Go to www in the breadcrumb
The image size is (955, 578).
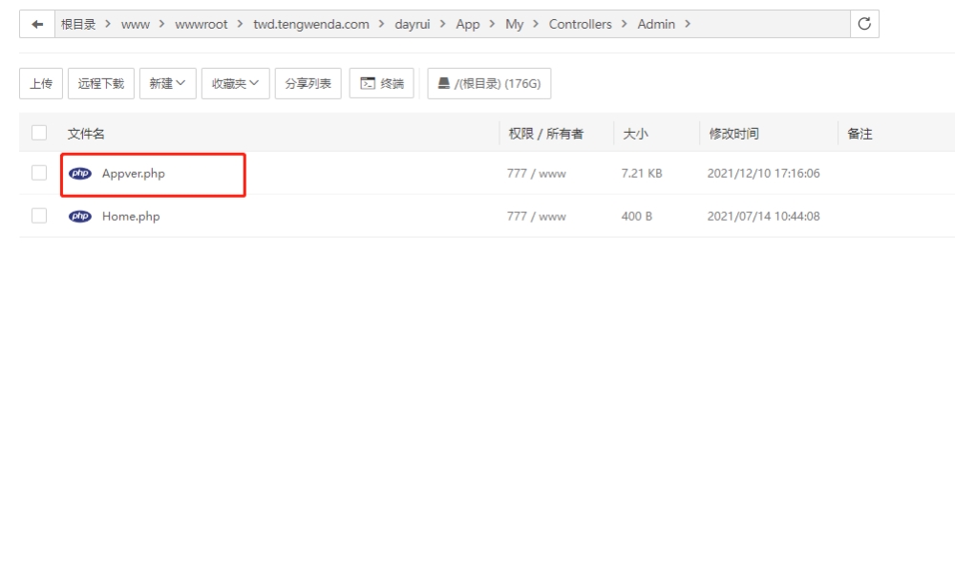coord(136,25)
